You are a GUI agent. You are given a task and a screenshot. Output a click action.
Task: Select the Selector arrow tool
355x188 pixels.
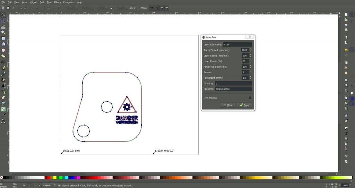[3, 15]
